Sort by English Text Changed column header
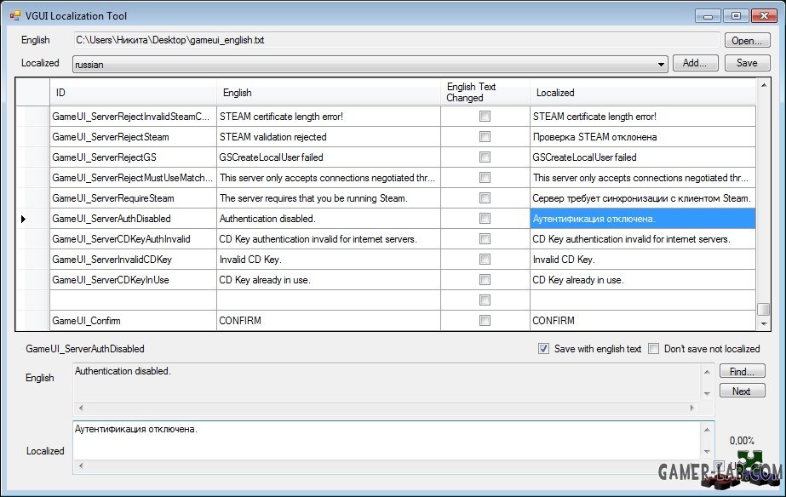The image size is (786, 497). (485, 92)
